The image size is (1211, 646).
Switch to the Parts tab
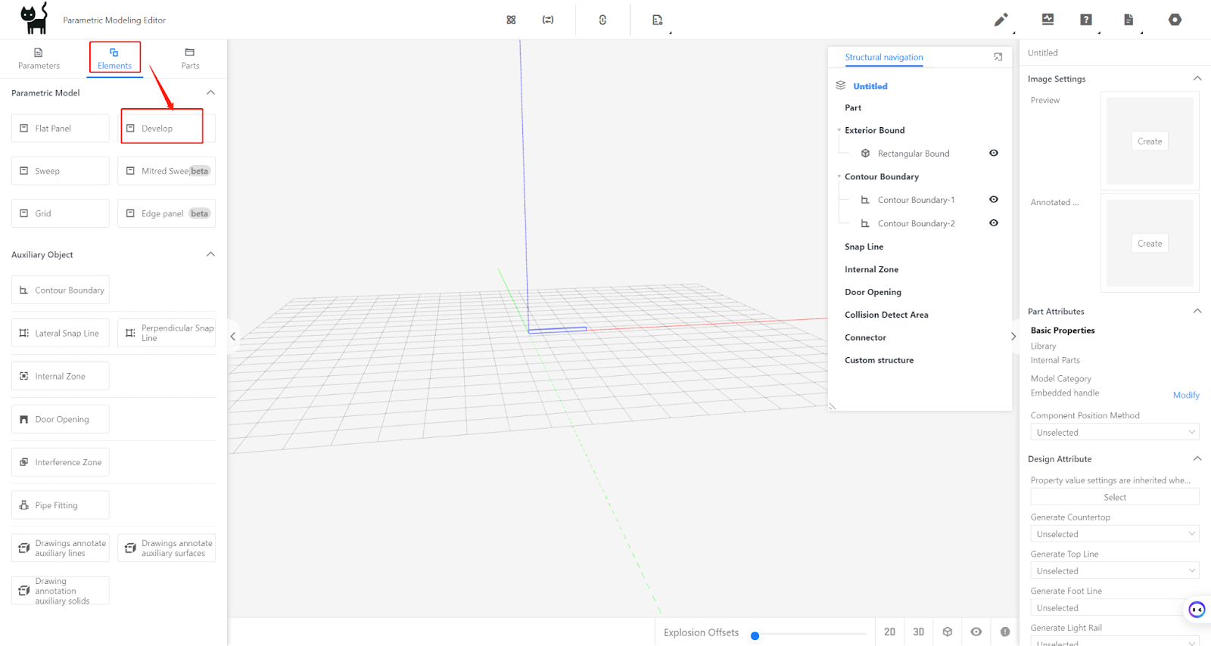(190, 58)
